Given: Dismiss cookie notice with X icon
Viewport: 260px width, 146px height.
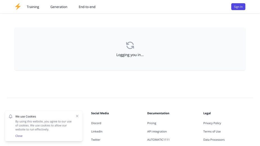Looking at the screenshot, I should tap(77, 116).
